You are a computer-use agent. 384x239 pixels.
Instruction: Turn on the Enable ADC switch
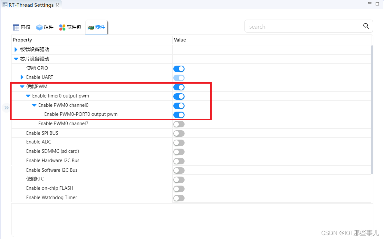(179, 142)
